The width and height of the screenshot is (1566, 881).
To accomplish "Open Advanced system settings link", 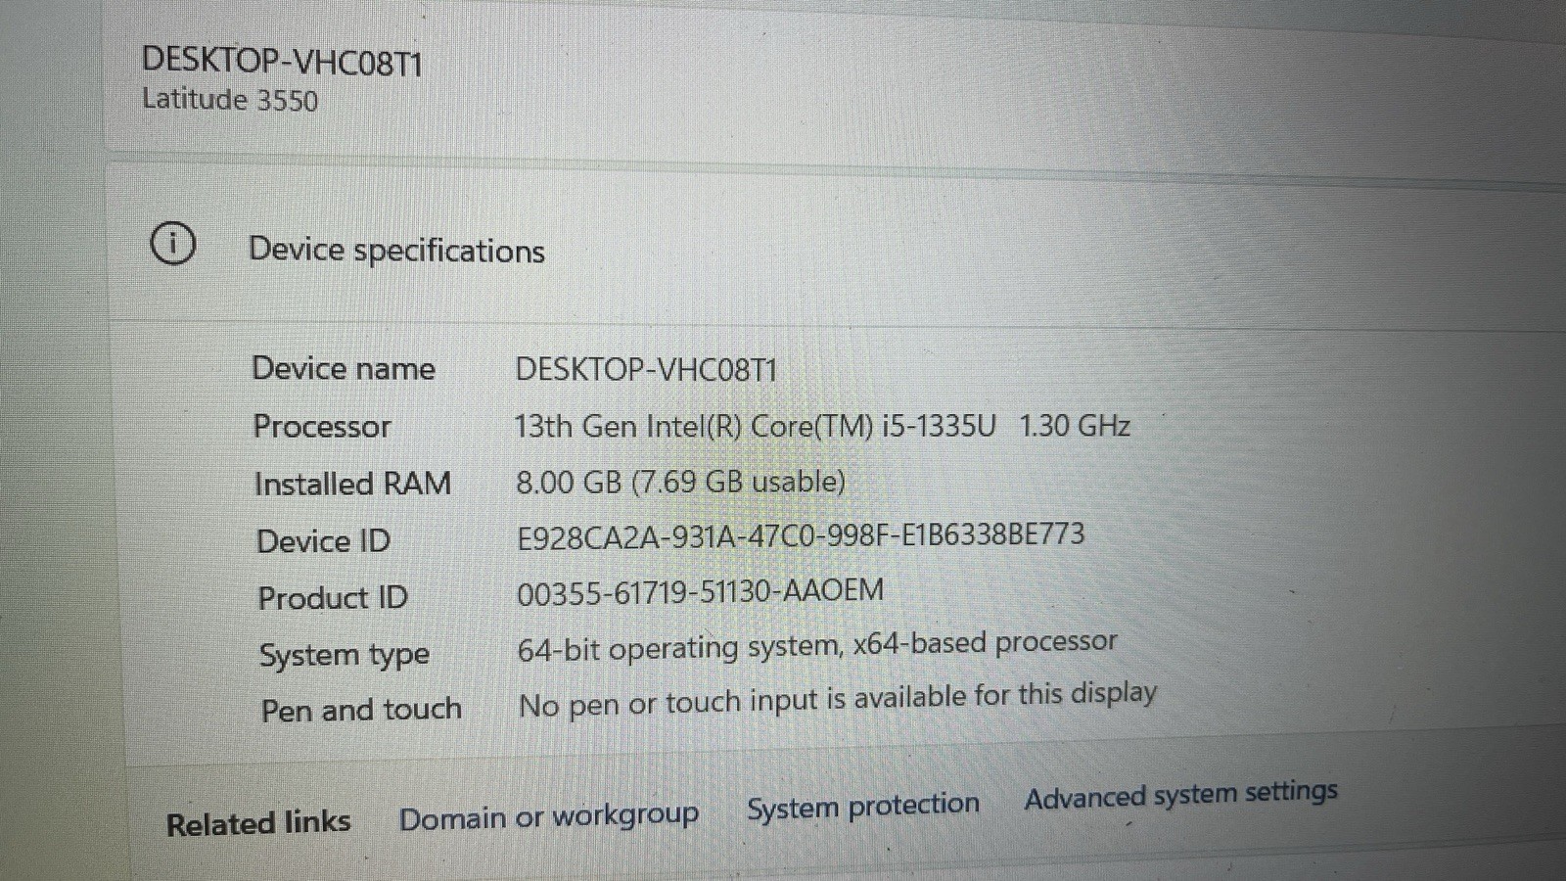I will 1181,795.
